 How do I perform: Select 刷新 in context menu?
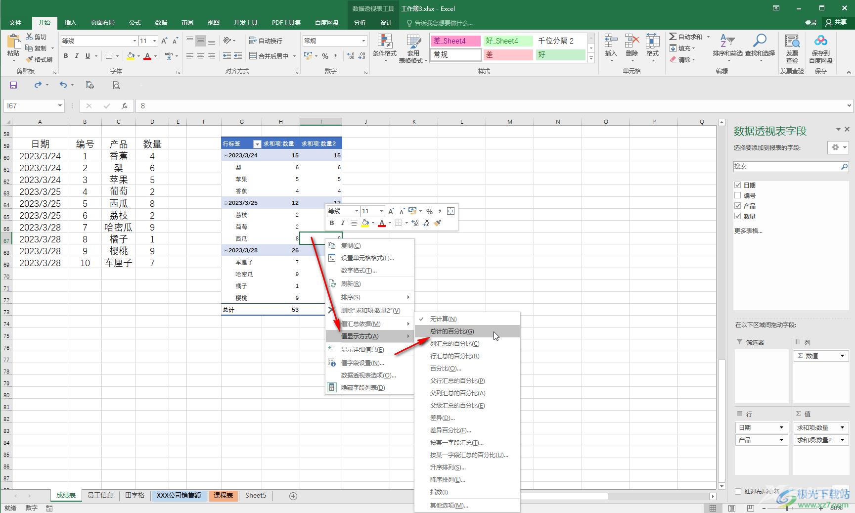[x=369, y=284]
